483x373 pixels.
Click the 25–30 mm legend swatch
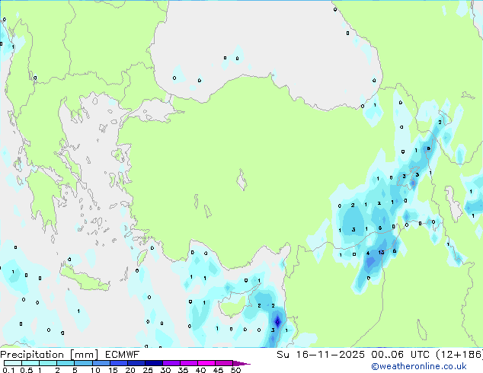153,363
